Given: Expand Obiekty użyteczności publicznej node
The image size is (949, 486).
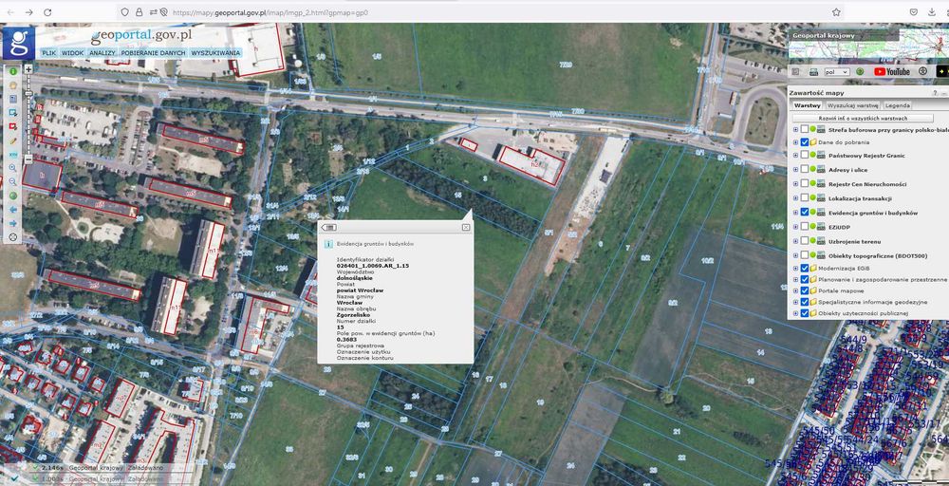Looking at the screenshot, I should (795, 313).
